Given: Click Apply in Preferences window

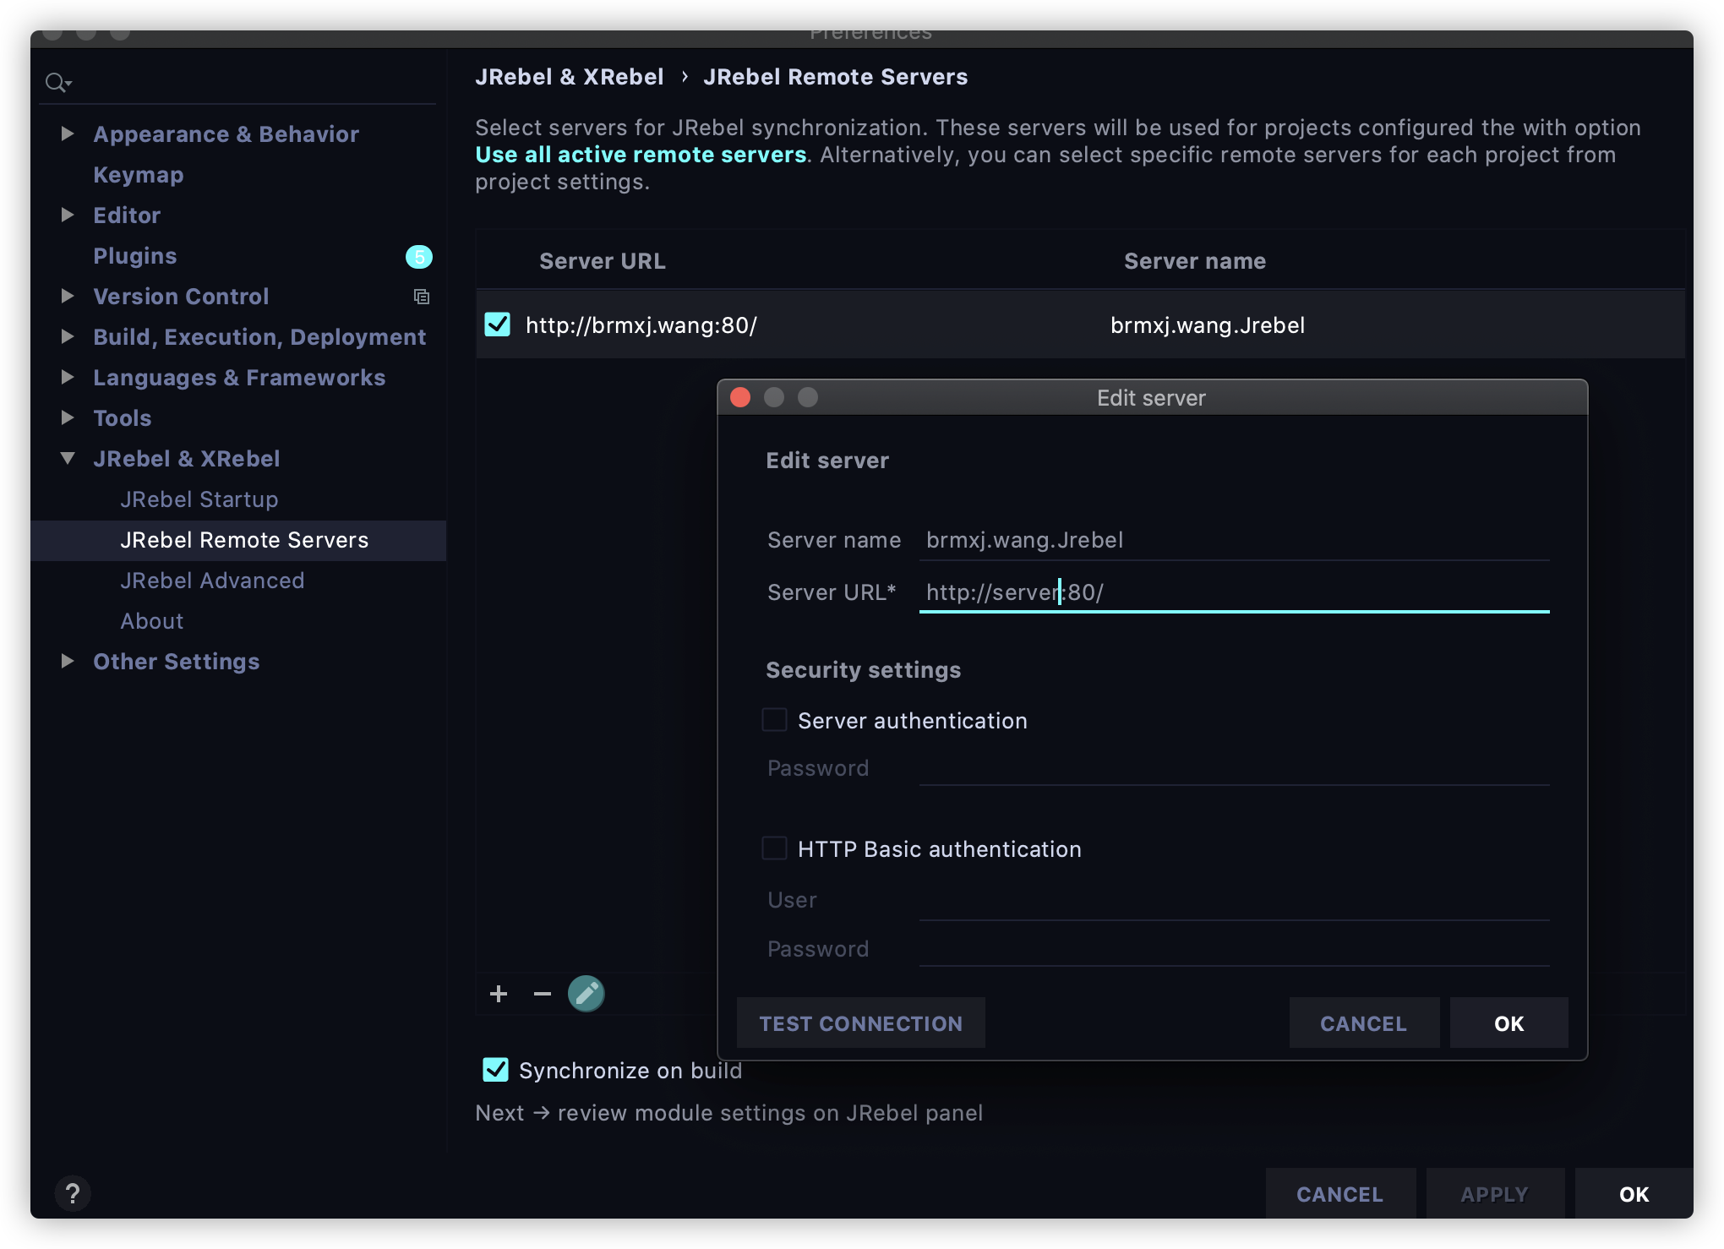Looking at the screenshot, I should tap(1495, 1194).
